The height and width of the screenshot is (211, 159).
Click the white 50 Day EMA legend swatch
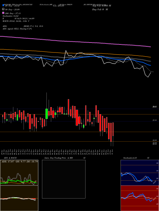(x=3, y=9)
